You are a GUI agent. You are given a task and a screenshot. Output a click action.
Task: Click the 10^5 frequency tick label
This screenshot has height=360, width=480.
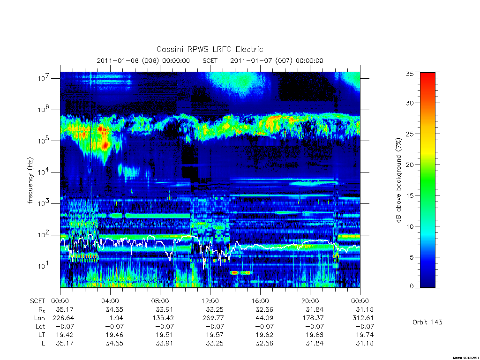(44, 140)
